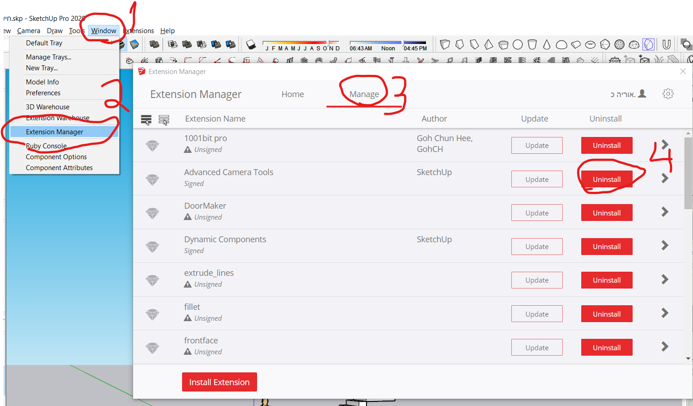Click the Toggle Shadows toolbar icon
The height and width of the screenshot is (406, 693).
pyautogui.click(x=251, y=44)
